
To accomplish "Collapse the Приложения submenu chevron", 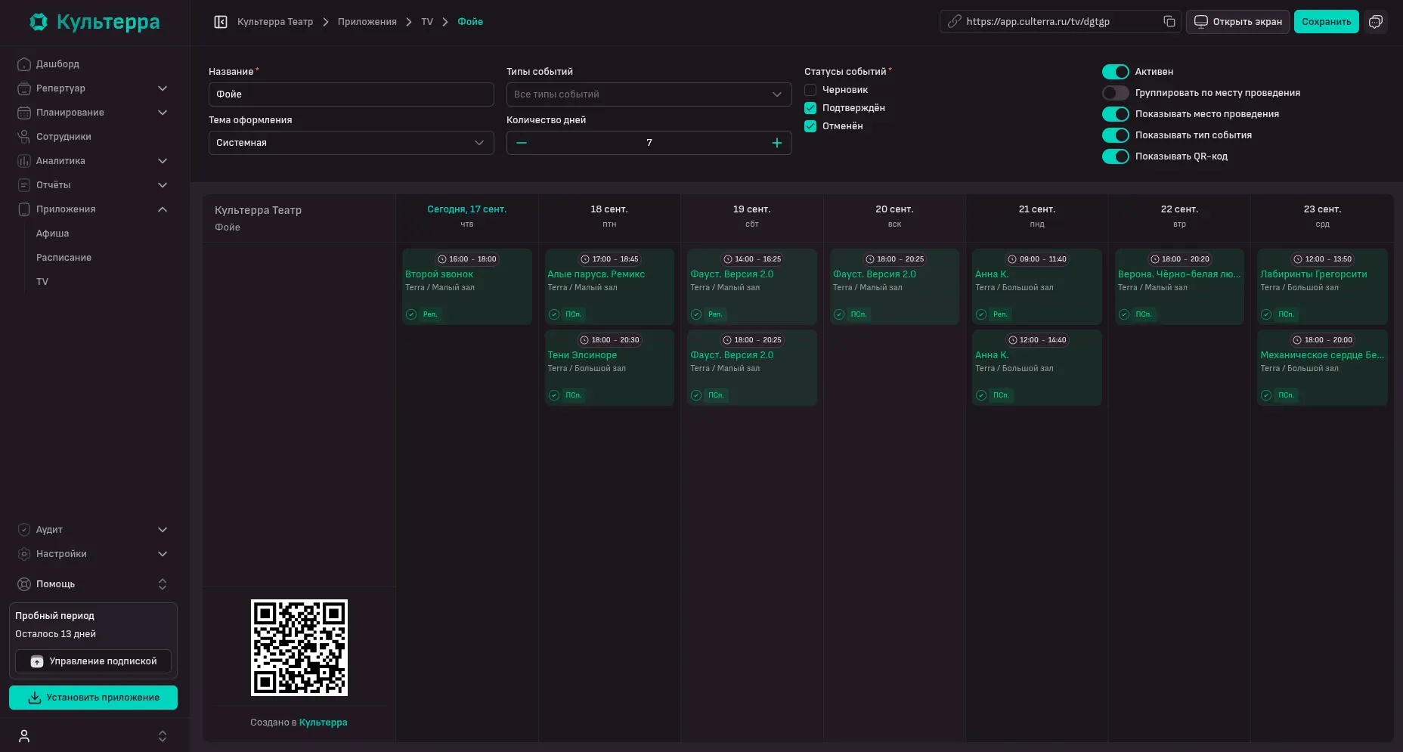I will point(162,209).
